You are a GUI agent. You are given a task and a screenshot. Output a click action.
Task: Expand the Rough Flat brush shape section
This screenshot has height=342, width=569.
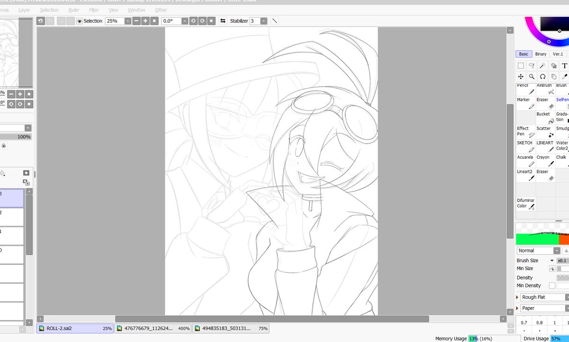point(517,297)
